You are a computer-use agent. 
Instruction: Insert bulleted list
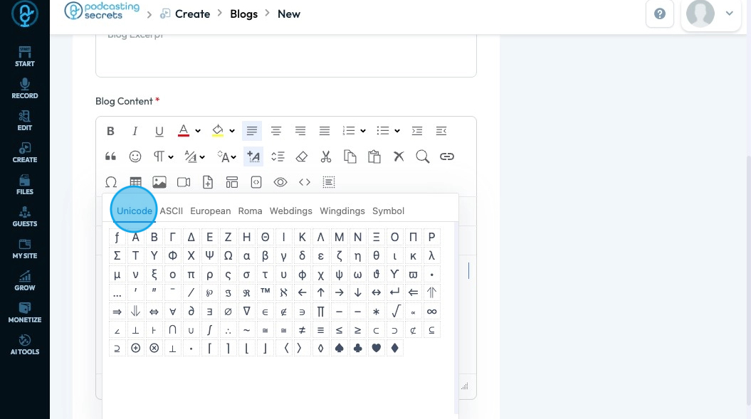click(383, 131)
